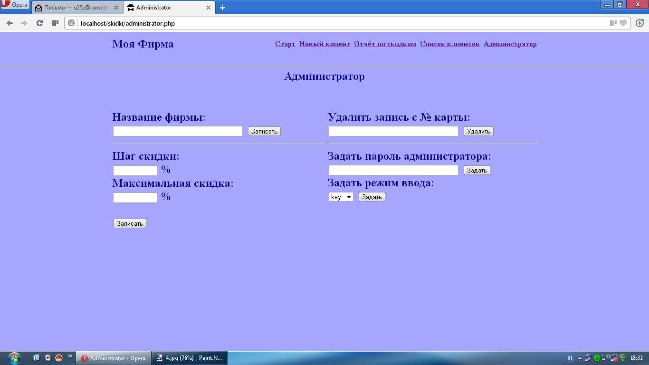
Task: Click the Максимальная скидка percent field
Action: pos(135,197)
